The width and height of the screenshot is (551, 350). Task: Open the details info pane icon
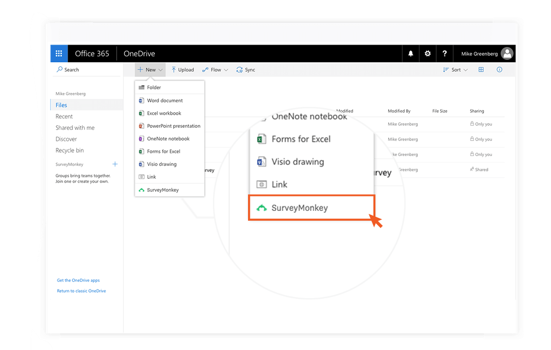point(499,70)
